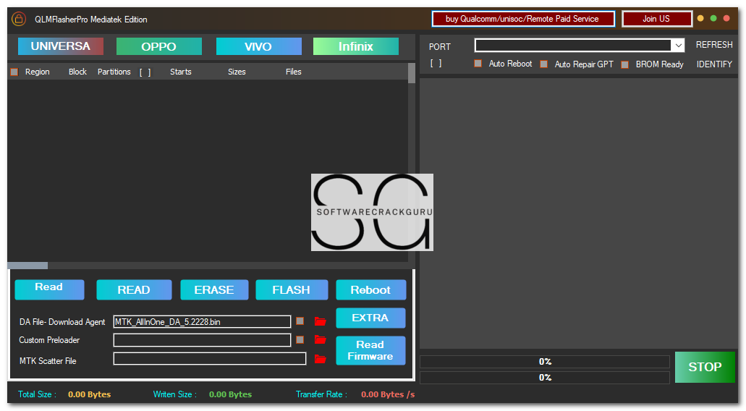Click the Region column header text
Screen dimensions: 746x411
click(x=37, y=72)
